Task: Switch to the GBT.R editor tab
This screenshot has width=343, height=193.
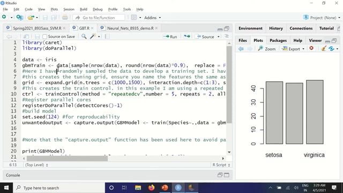Action: coord(84,28)
